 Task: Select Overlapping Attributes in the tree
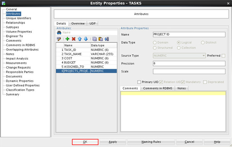pyautogui.click(x=22, y=50)
